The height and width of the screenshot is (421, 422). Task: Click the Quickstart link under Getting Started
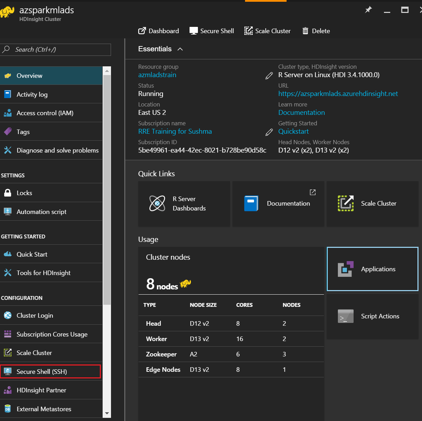click(294, 131)
